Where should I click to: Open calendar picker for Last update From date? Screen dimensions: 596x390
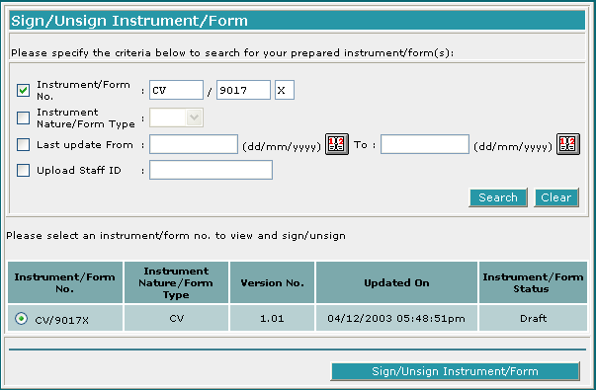point(337,144)
